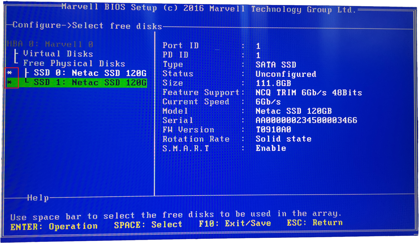
Task: Click the Rotation Rate value Solid state
Action: (x=283, y=139)
